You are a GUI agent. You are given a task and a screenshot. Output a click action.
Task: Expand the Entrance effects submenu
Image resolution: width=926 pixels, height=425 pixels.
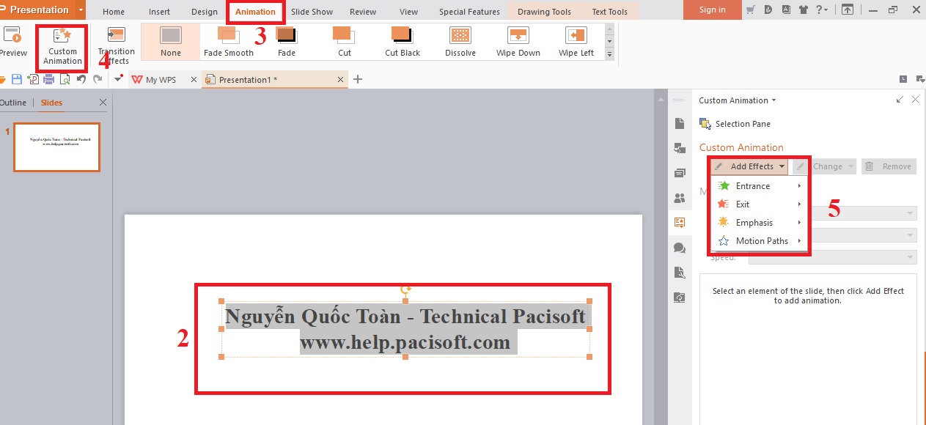pos(752,185)
